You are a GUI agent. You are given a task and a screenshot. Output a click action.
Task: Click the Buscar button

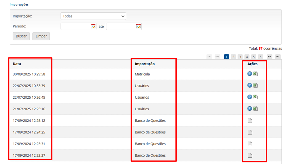coord(21,36)
